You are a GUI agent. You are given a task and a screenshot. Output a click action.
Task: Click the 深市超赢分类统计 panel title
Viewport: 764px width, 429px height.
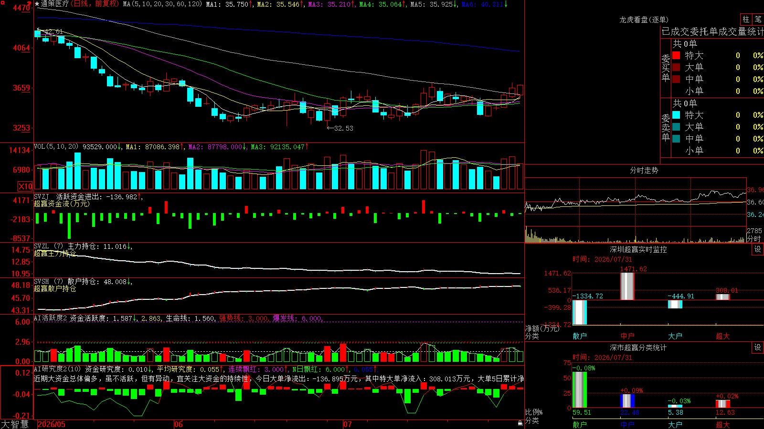coord(638,347)
